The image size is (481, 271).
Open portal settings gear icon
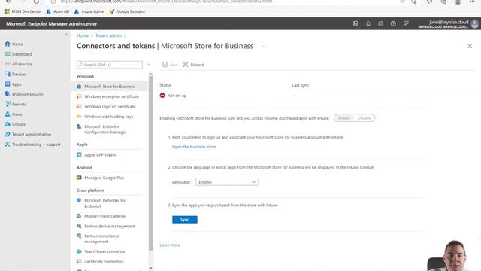pos(381,23)
